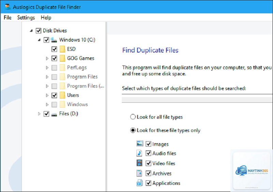Click the Program Files (... folder icon
Image resolution: width=273 pixels, height=192 pixels.
tap(62, 86)
